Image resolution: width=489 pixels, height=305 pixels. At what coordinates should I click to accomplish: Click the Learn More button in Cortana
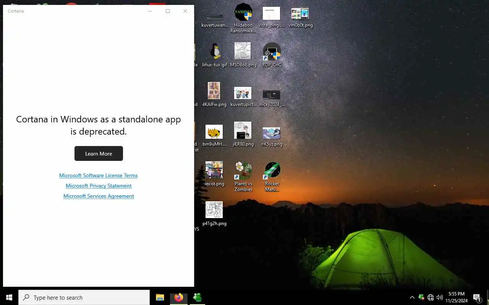click(x=99, y=153)
